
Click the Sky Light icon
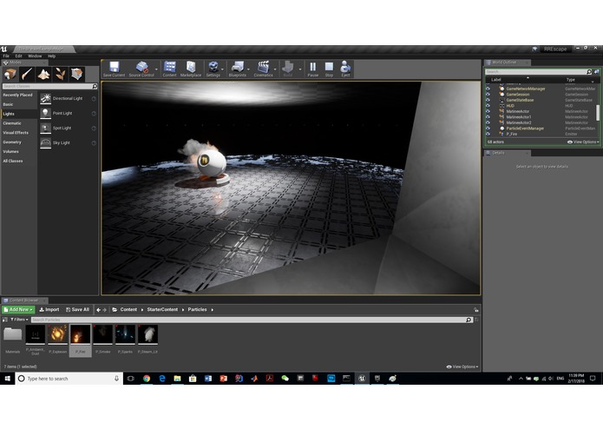click(45, 142)
